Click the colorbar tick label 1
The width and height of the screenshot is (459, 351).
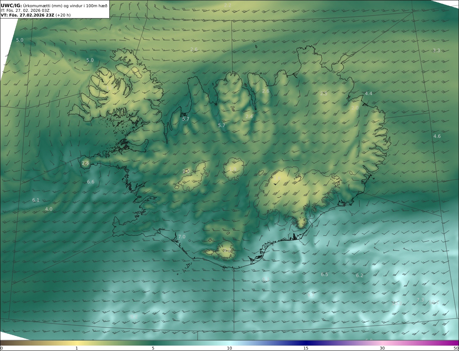tap(77, 348)
